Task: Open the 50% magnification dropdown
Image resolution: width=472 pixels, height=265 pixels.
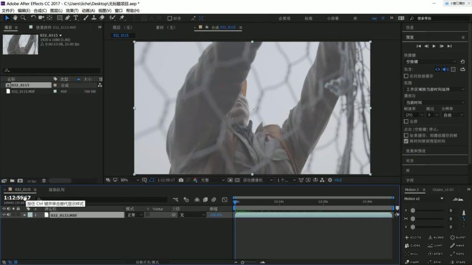Action: (x=126, y=180)
